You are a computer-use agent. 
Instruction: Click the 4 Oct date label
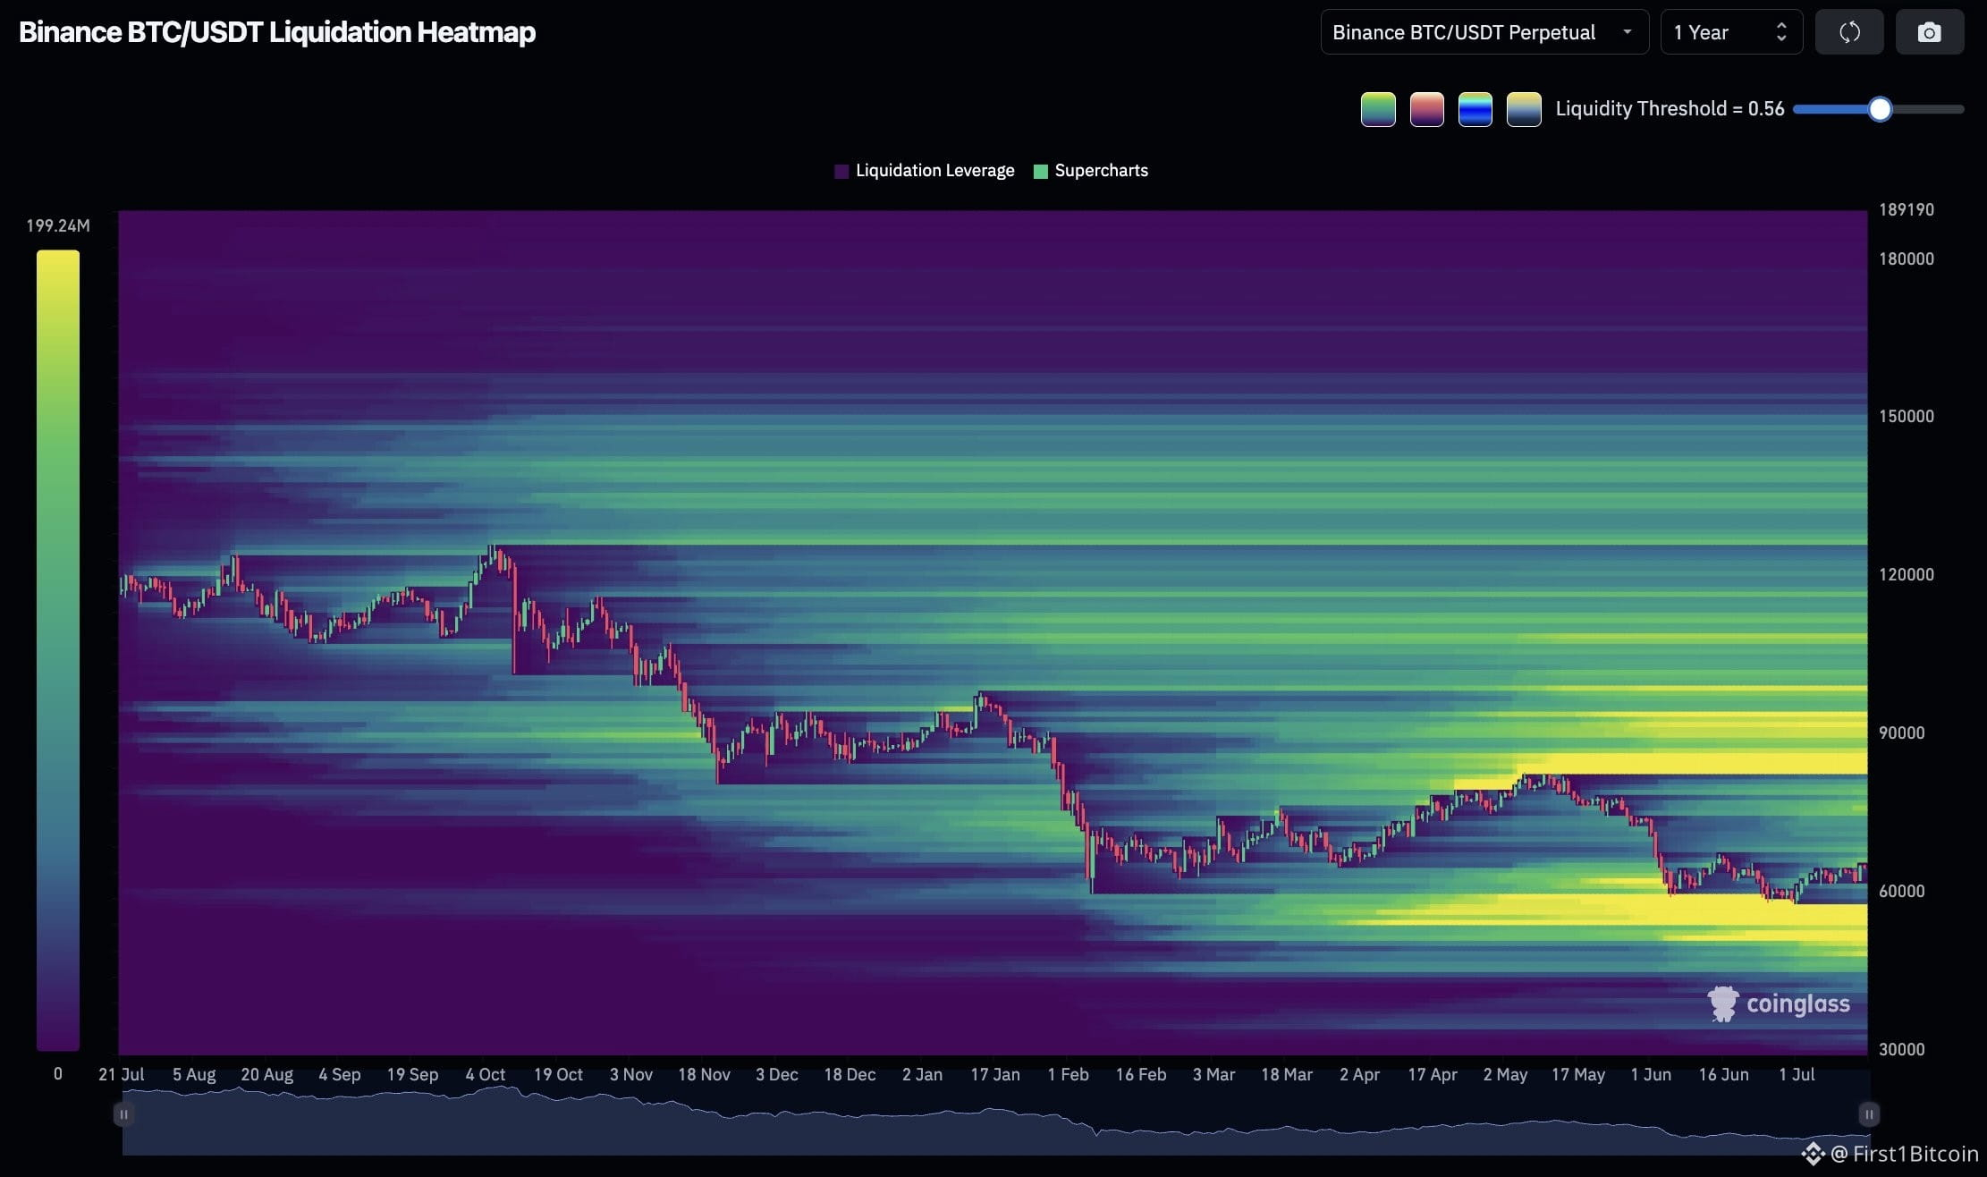(486, 1075)
